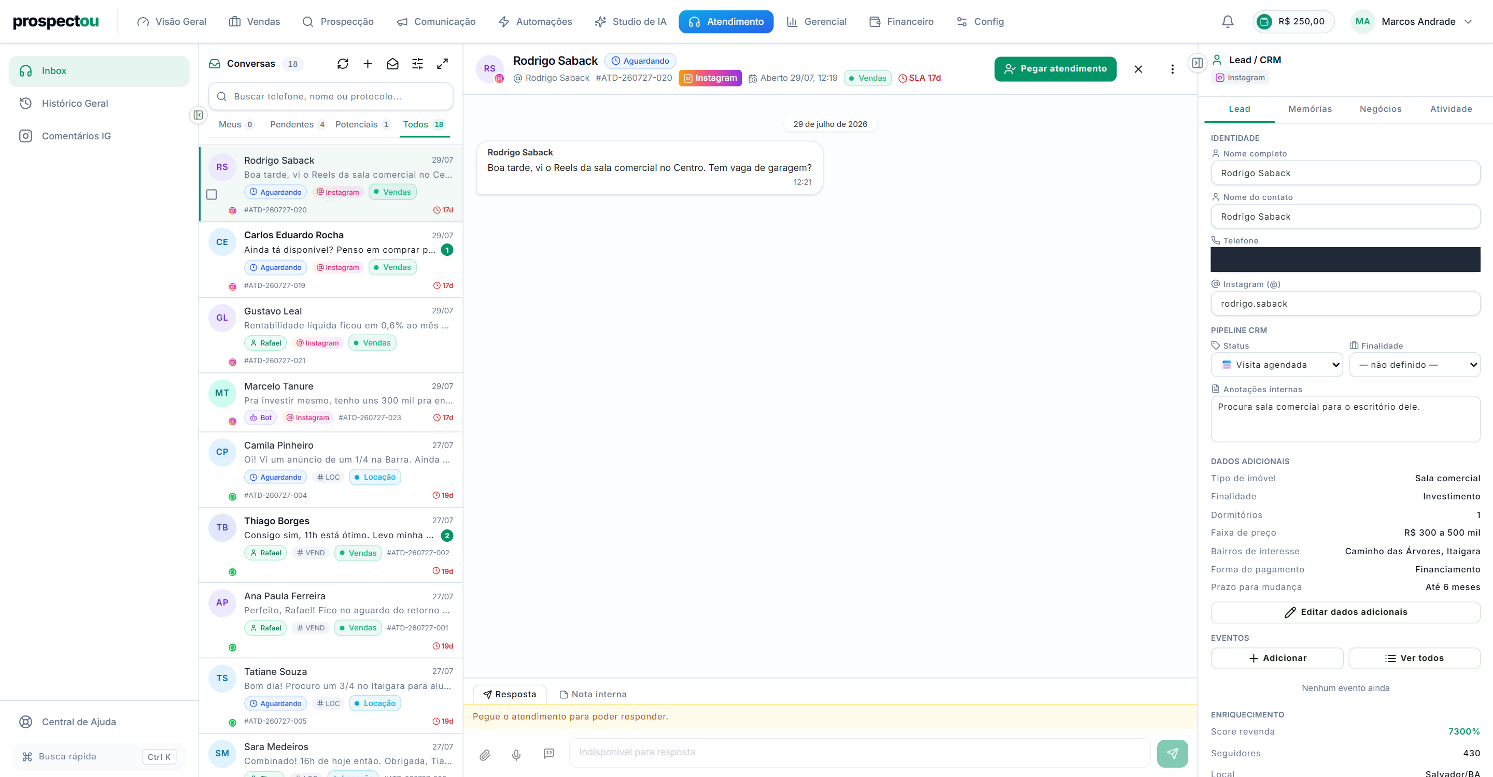This screenshot has height=777, width=1493.
Task: Open Ana Paula Ferreira conversation
Action: coord(330,620)
